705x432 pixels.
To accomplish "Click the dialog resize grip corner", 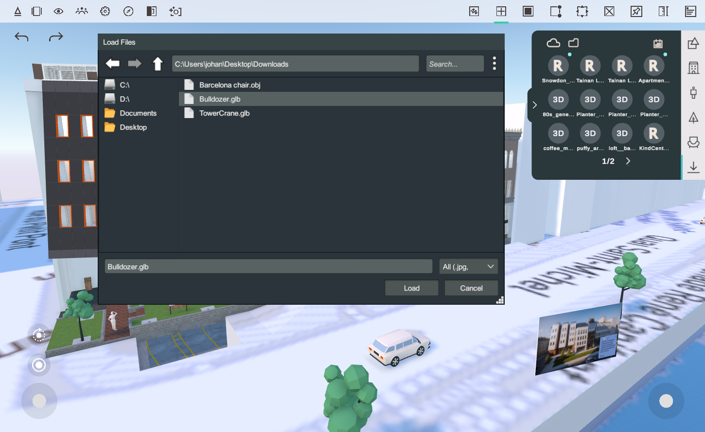I will pos(500,300).
